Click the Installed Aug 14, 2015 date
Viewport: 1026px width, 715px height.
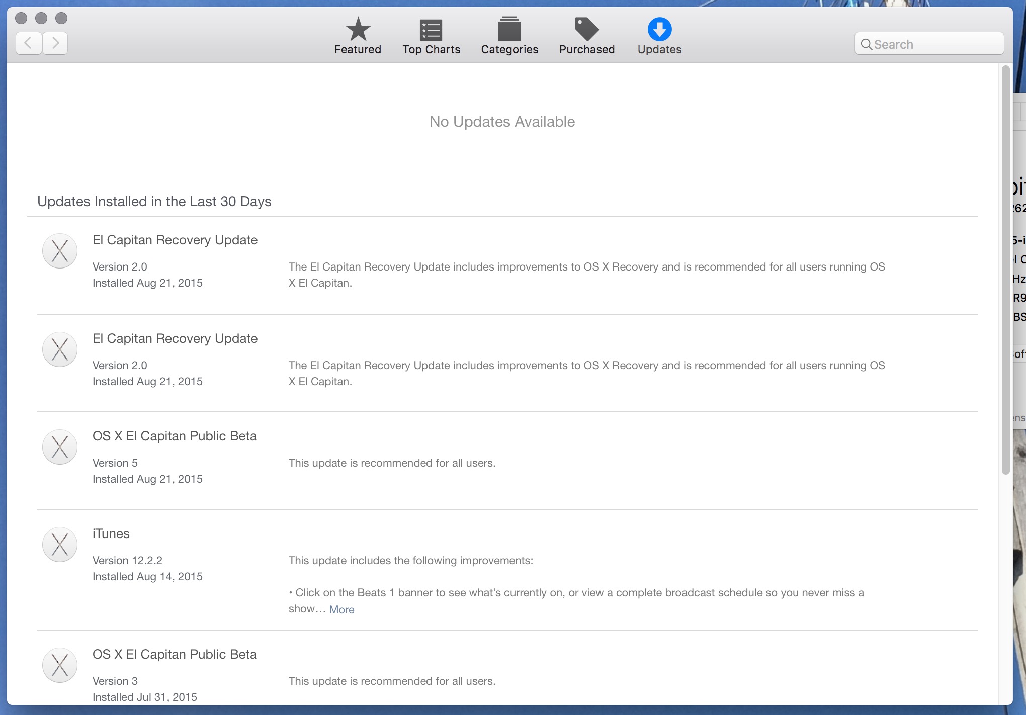tap(147, 576)
